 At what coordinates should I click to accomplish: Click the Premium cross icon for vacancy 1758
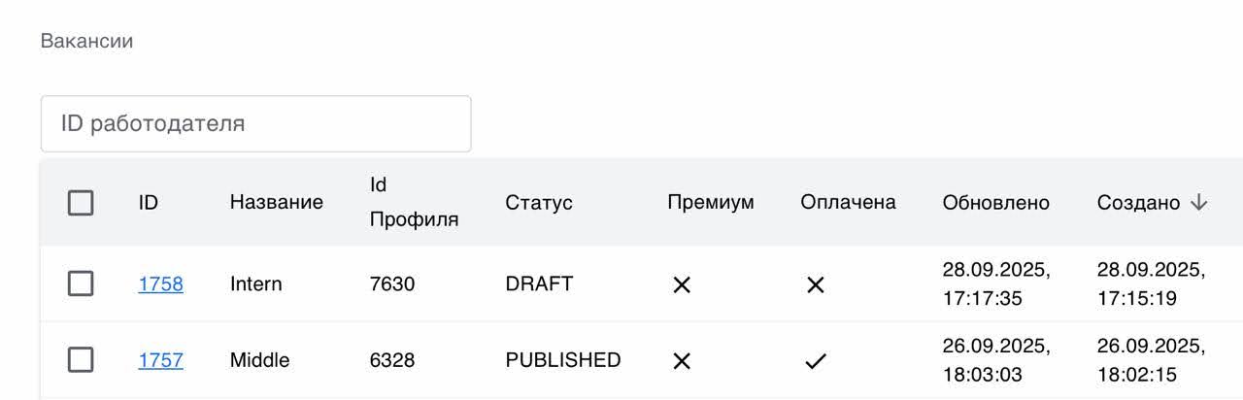682,284
